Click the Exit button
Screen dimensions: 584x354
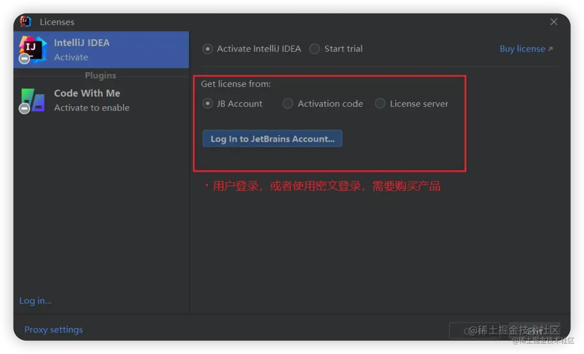[x=534, y=331]
